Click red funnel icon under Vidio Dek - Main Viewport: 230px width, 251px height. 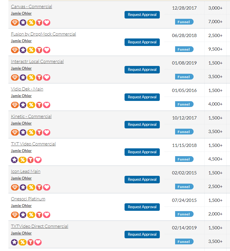[x=39, y=105]
